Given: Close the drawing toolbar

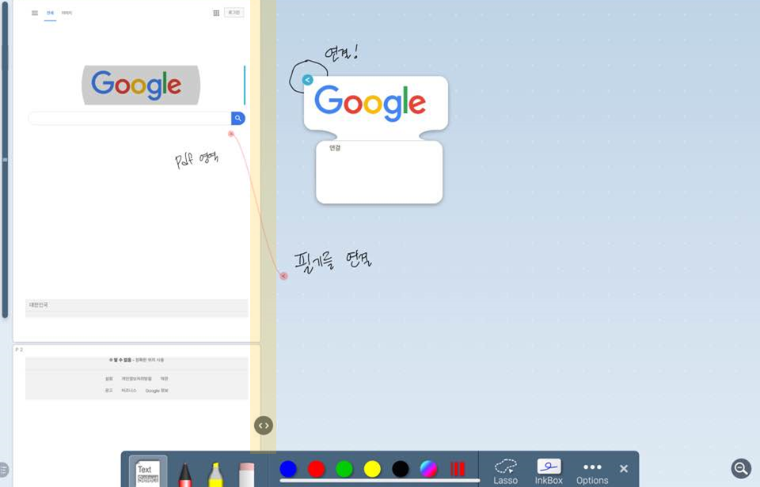Looking at the screenshot, I should pyautogui.click(x=624, y=469).
